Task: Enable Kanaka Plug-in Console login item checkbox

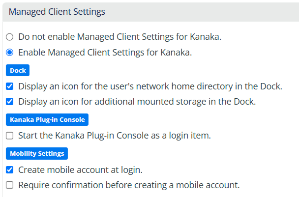Action: pyautogui.click(x=10, y=136)
